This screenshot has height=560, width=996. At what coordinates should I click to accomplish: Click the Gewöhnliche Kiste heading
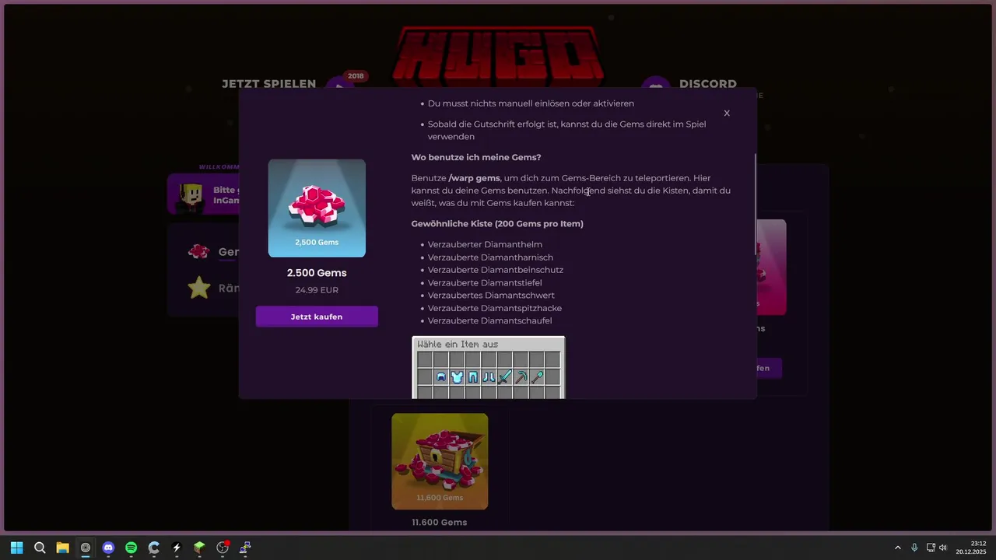pos(497,224)
